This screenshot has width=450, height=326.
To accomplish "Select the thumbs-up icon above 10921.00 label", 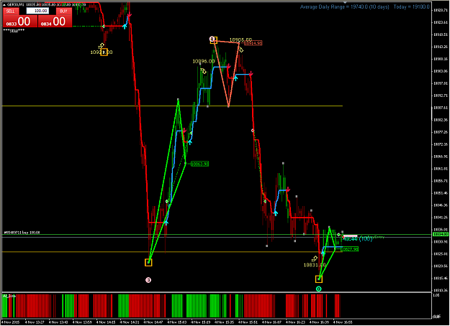I will coord(101,46).
